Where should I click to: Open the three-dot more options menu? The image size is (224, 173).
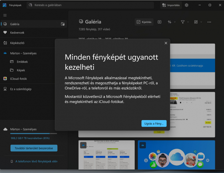click(209, 22)
